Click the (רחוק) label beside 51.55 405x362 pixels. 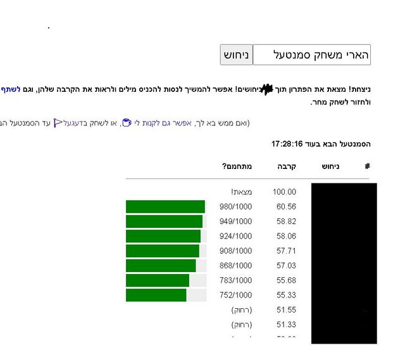pos(242,310)
